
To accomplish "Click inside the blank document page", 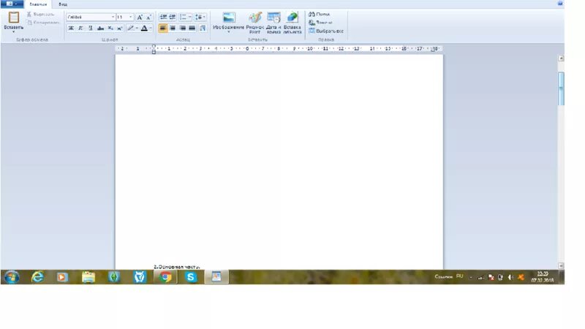I will 279,160.
